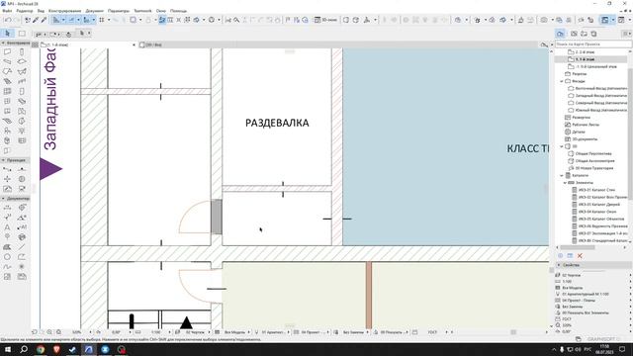This screenshot has width=633, height=356.
Task: Collapse the Фасады tree node
Action: pos(562,81)
